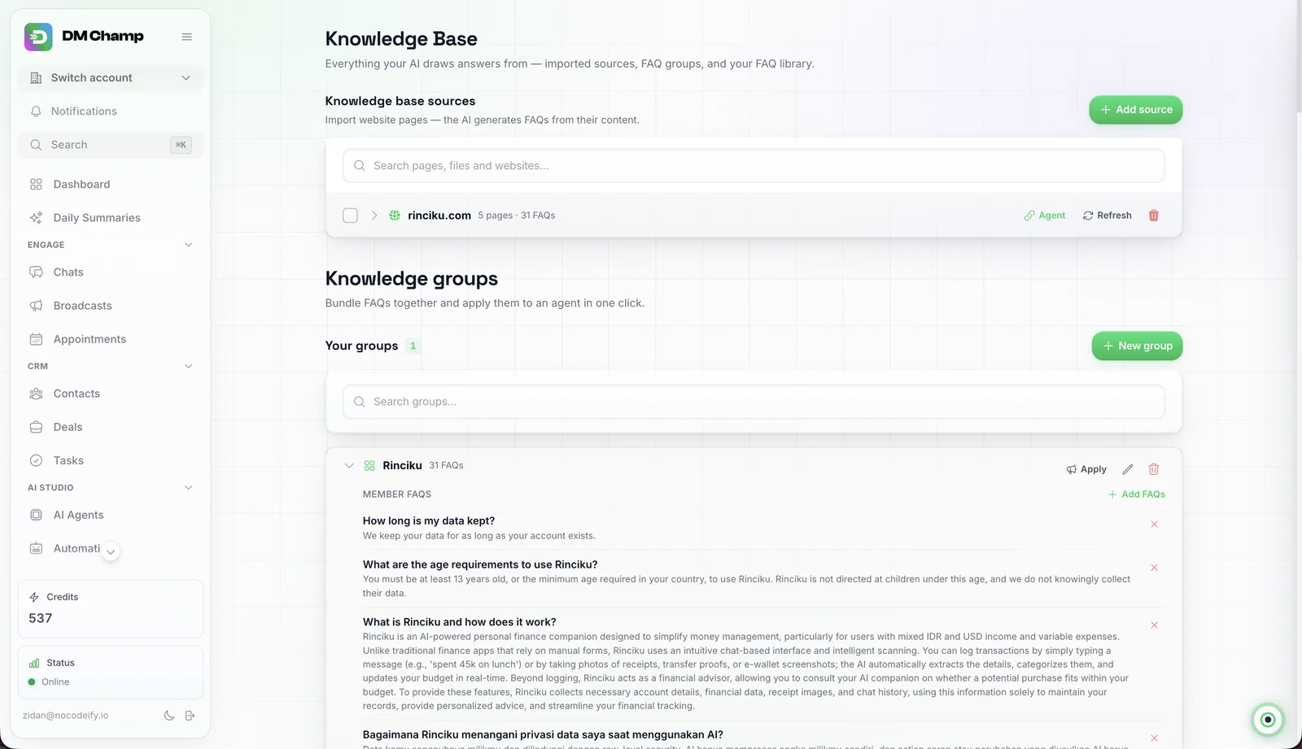The image size is (1302, 749).
Task: Expand the rinciku.com source row
Action: point(374,216)
